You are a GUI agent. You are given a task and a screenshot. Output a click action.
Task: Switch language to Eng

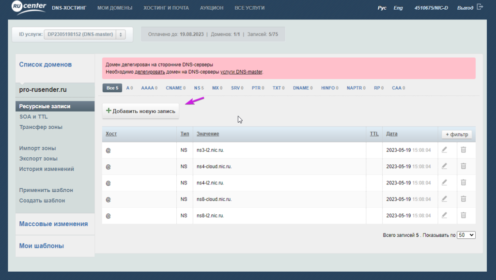pos(398,8)
